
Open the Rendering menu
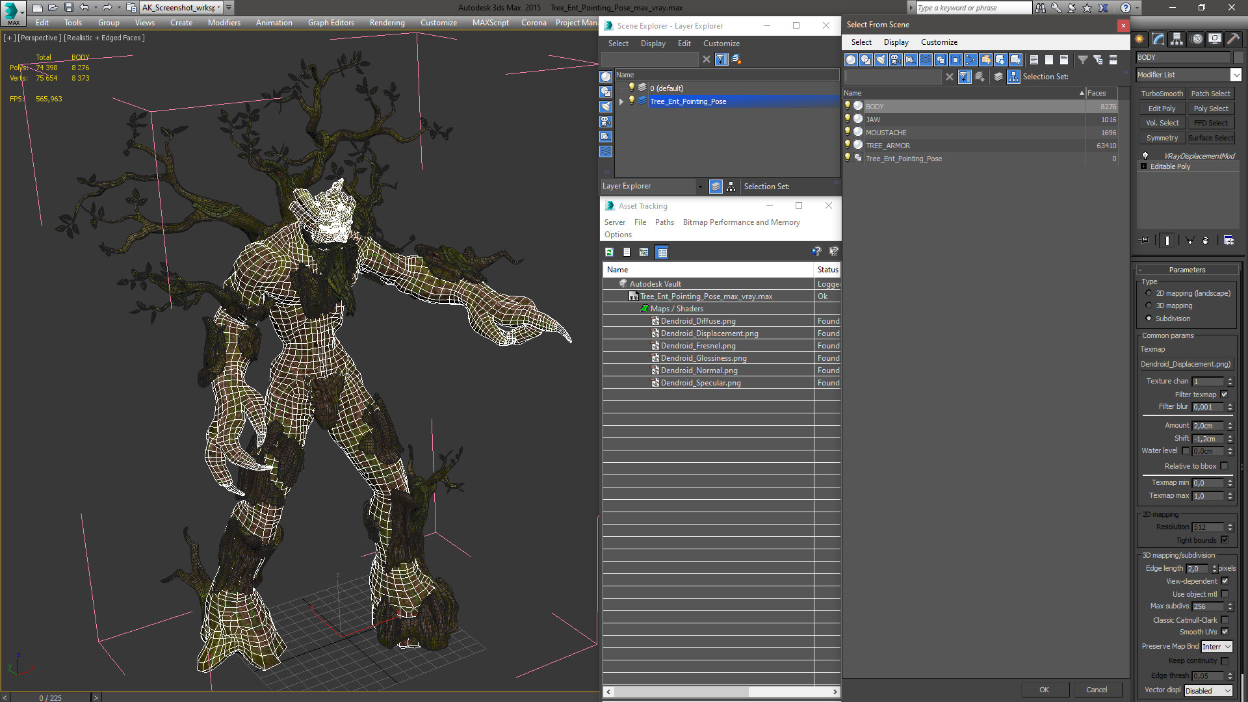pos(387,23)
